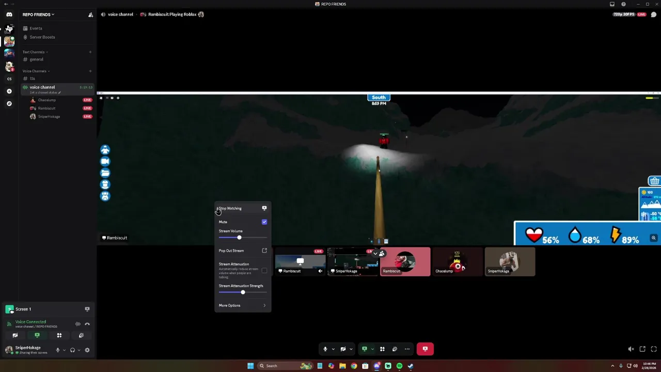661x372 pixels.
Task: Click the invite members icon beside REPO FRIENDS
Action: click(90, 14)
